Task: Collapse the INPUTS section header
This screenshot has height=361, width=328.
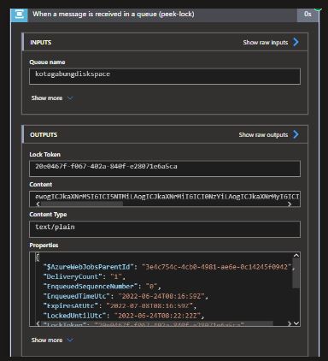Action: [x=165, y=42]
